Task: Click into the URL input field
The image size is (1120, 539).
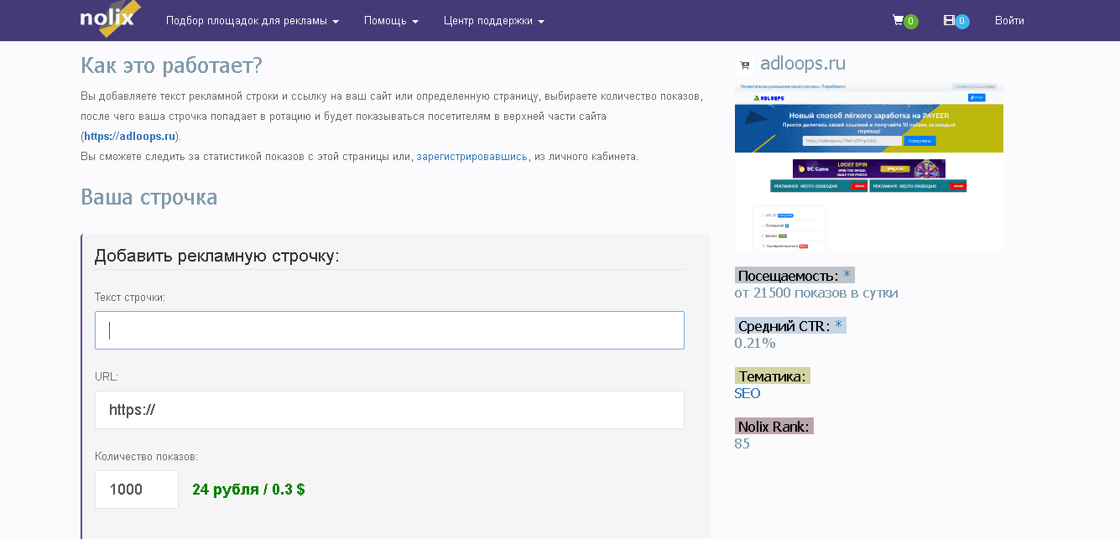Action: pos(389,410)
